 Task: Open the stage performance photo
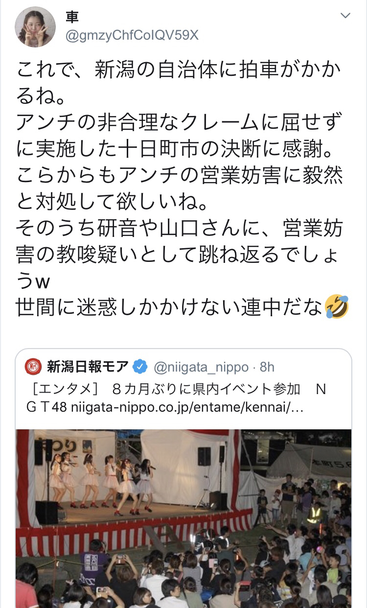tap(183, 519)
